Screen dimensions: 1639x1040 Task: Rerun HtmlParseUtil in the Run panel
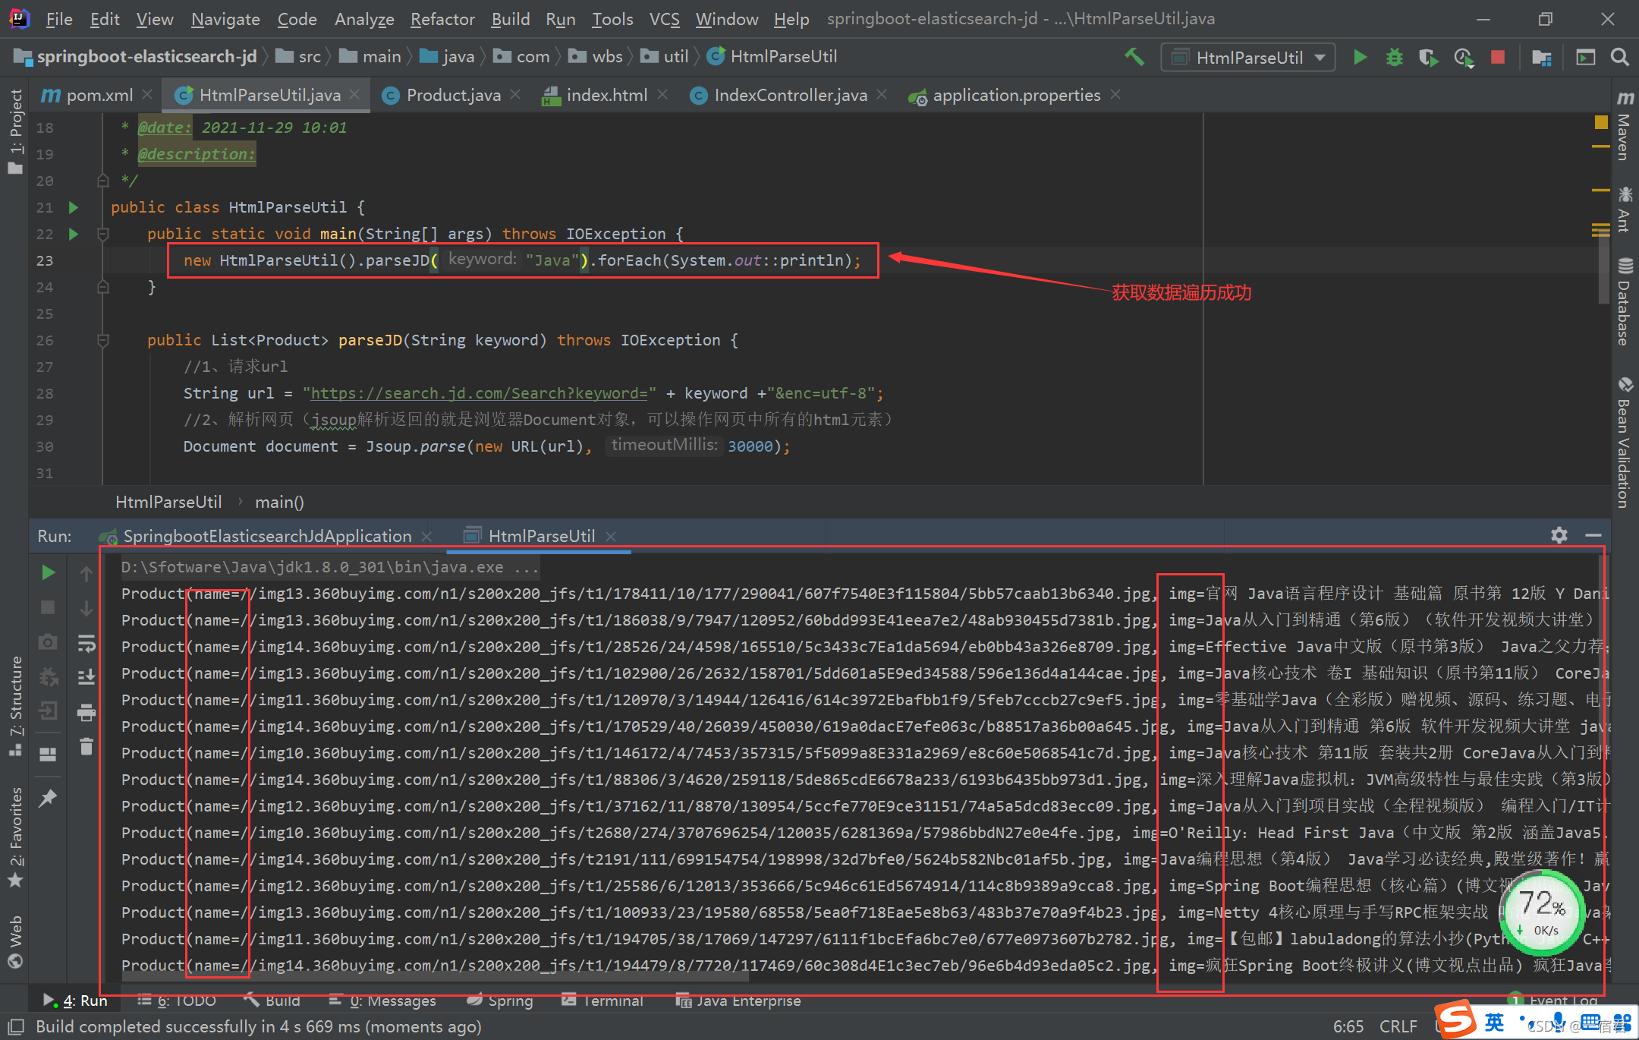coord(48,572)
